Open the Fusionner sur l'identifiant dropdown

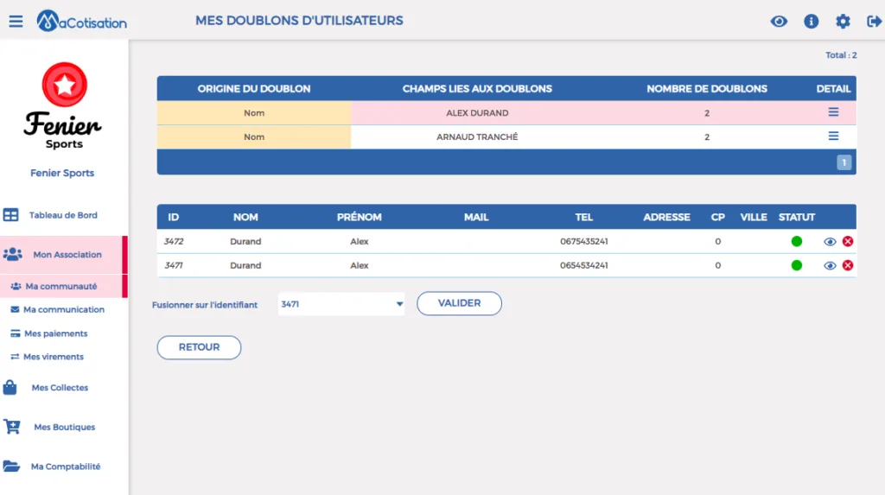(x=341, y=304)
